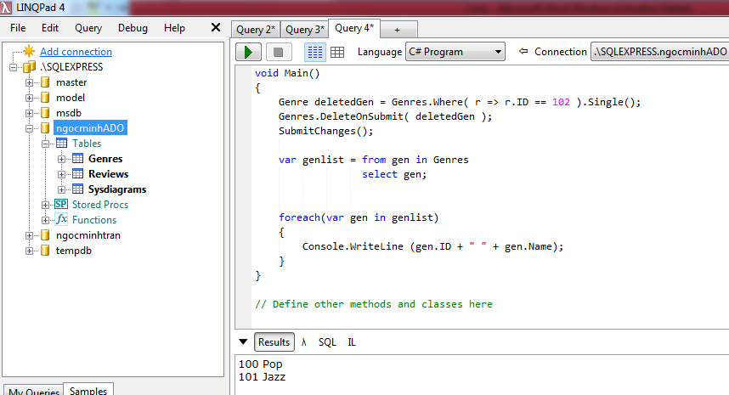
Task: Collapse the .\SQLEXPRESS server node
Action: click(13, 67)
